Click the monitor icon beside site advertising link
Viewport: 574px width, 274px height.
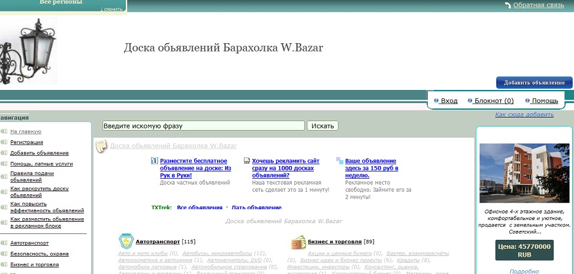(247, 161)
